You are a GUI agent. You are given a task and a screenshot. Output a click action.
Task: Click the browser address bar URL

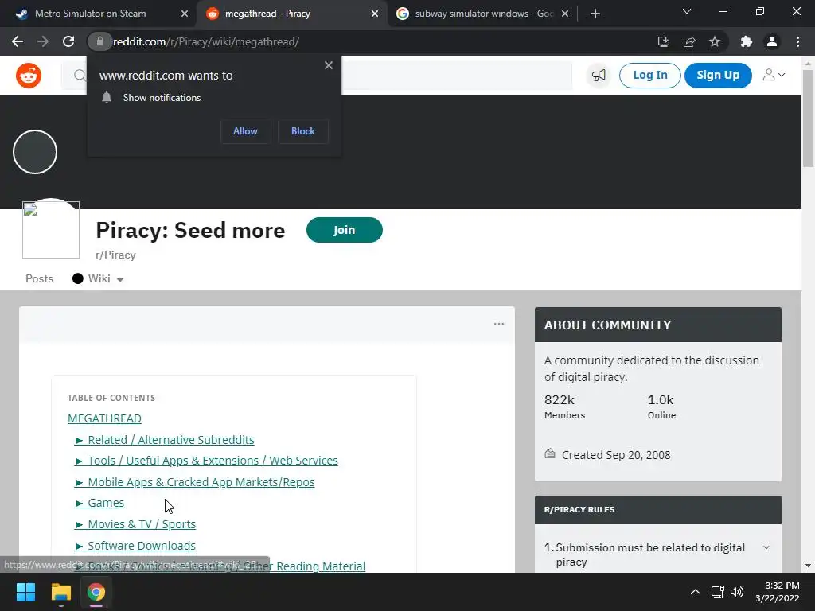[206, 41]
